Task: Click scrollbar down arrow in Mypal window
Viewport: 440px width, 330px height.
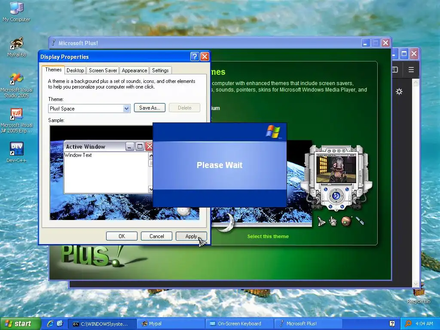Action: point(416,284)
